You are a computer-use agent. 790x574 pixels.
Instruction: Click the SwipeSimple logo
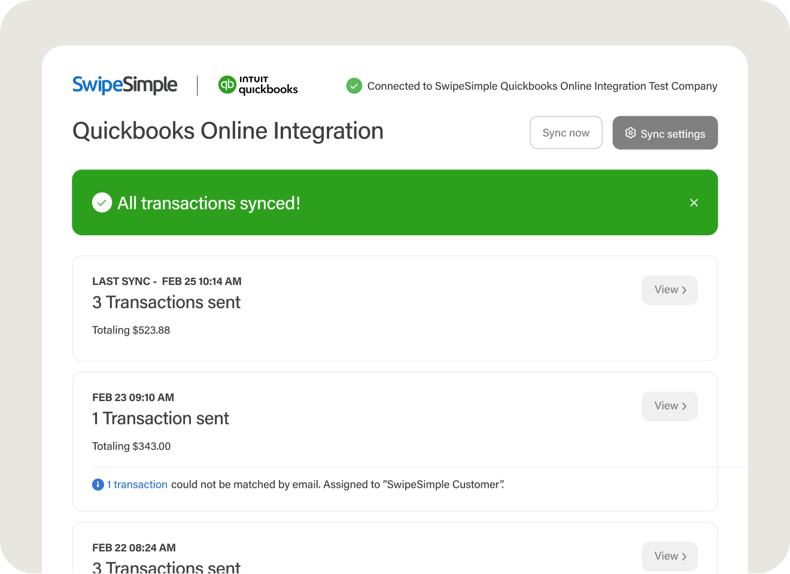pyautogui.click(x=124, y=85)
